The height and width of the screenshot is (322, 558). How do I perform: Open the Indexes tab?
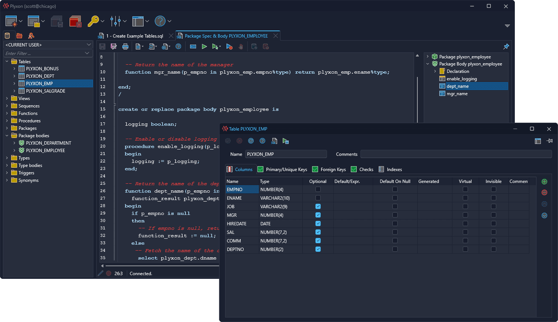point(390,169)
